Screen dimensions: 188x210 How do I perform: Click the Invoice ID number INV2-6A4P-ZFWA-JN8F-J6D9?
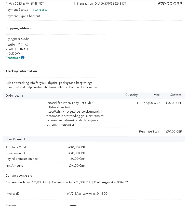click(x=87, y=194)
